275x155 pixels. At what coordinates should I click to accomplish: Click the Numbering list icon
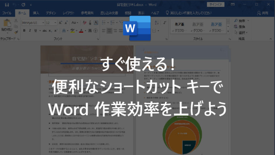click(x=113, y=23)
